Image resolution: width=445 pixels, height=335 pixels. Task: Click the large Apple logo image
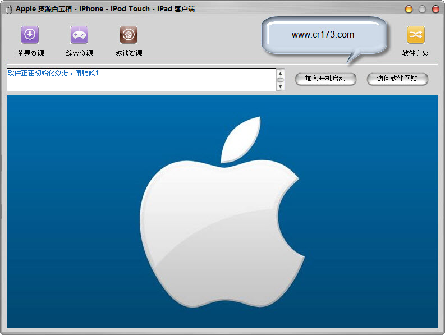222,212
